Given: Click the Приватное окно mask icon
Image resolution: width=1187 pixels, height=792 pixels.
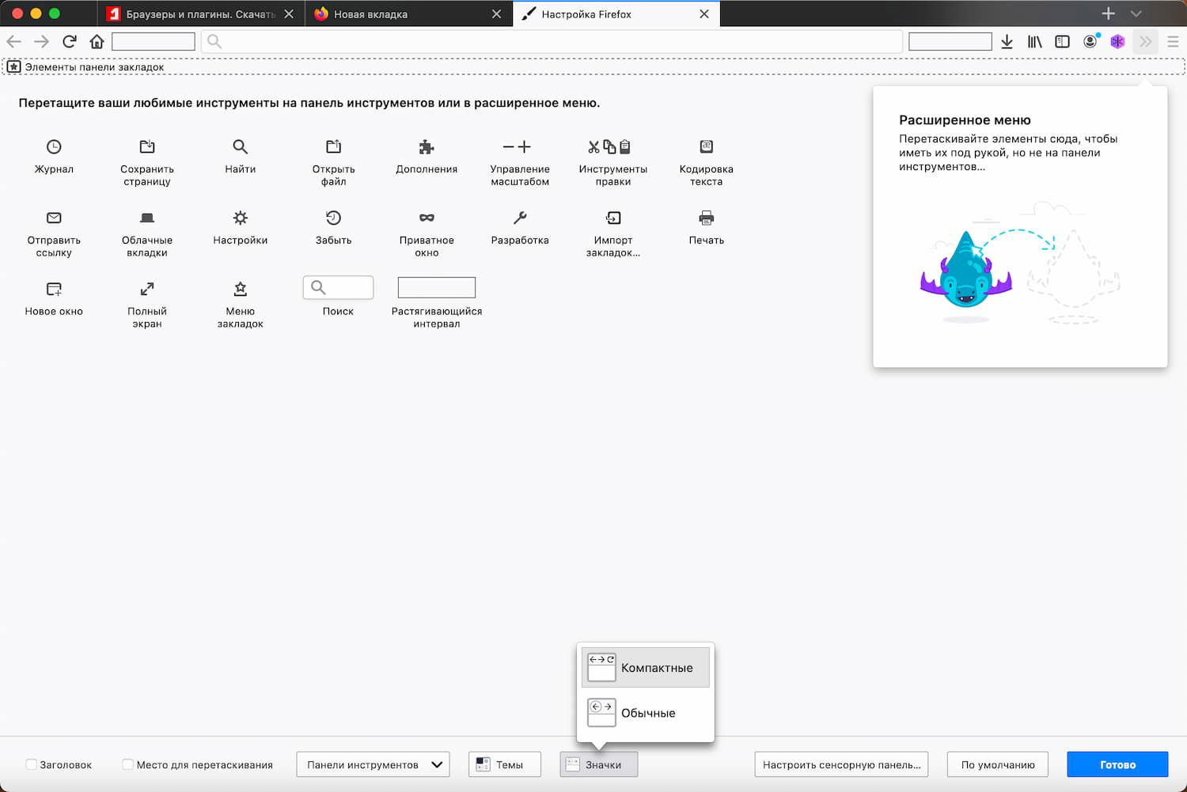Looking at the screenshot, I should pyautogui.click(x=427, y=218).
